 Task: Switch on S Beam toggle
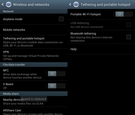(57, 86)
